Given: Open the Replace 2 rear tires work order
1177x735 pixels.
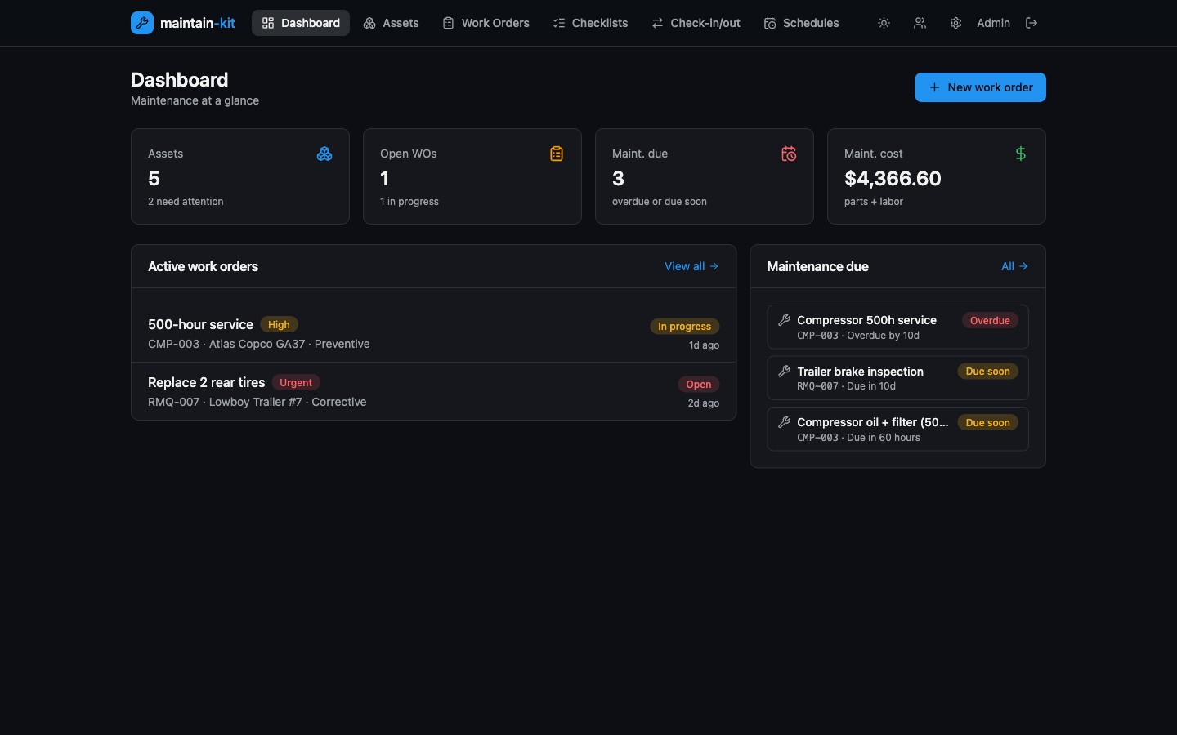Looking at the screenshot, I should [433, 391].
